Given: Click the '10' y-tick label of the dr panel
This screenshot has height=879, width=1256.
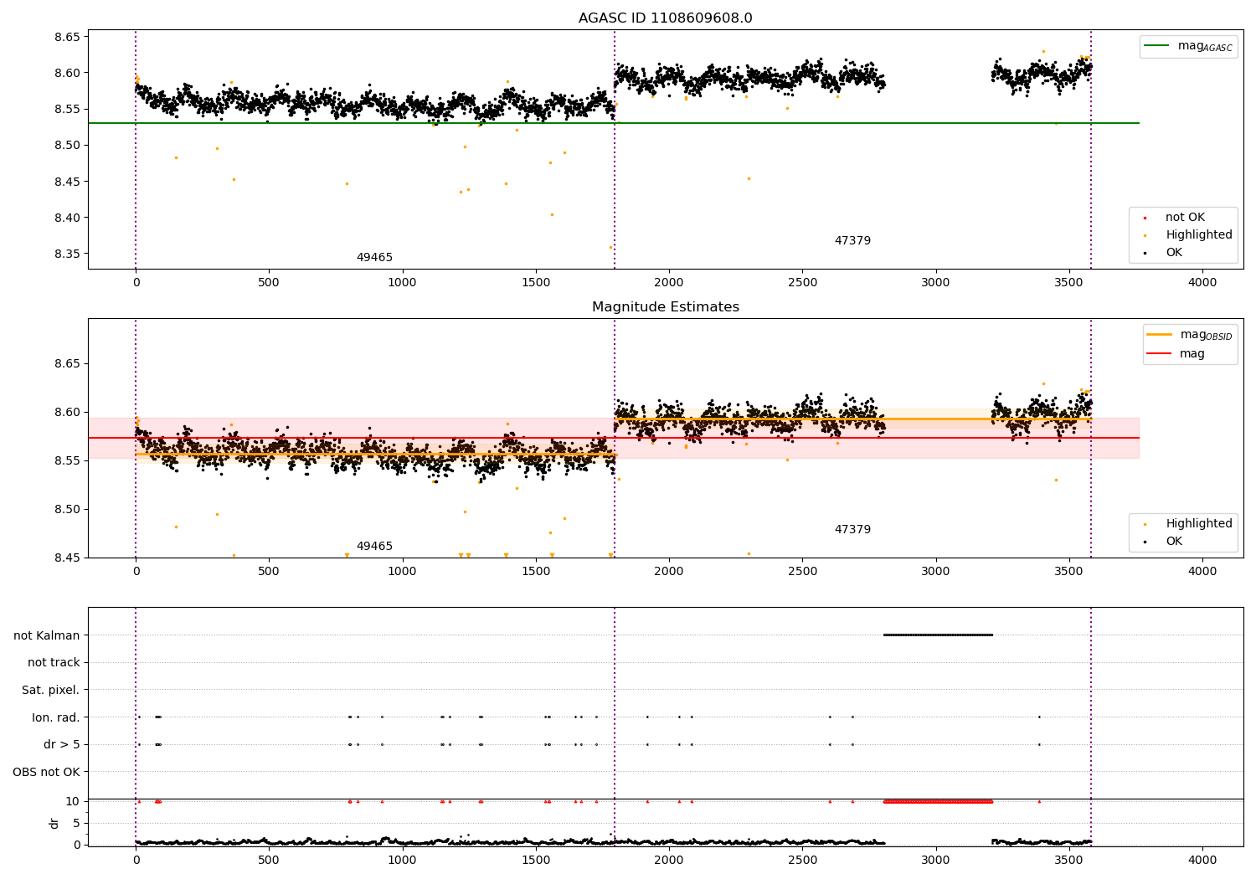Looking at the screenshot, I should (x=73, y=802).
